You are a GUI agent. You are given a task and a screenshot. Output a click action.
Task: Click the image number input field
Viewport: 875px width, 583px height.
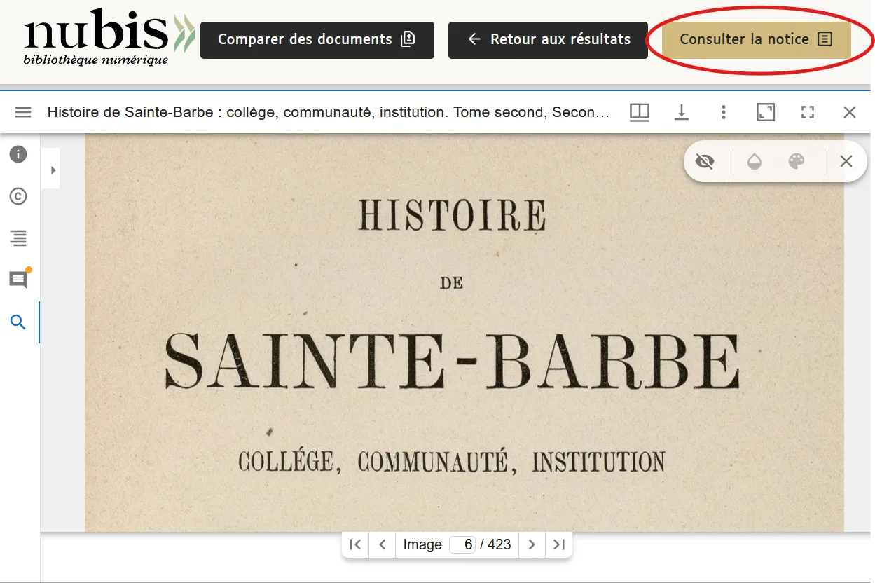click(x=463, y=544)
